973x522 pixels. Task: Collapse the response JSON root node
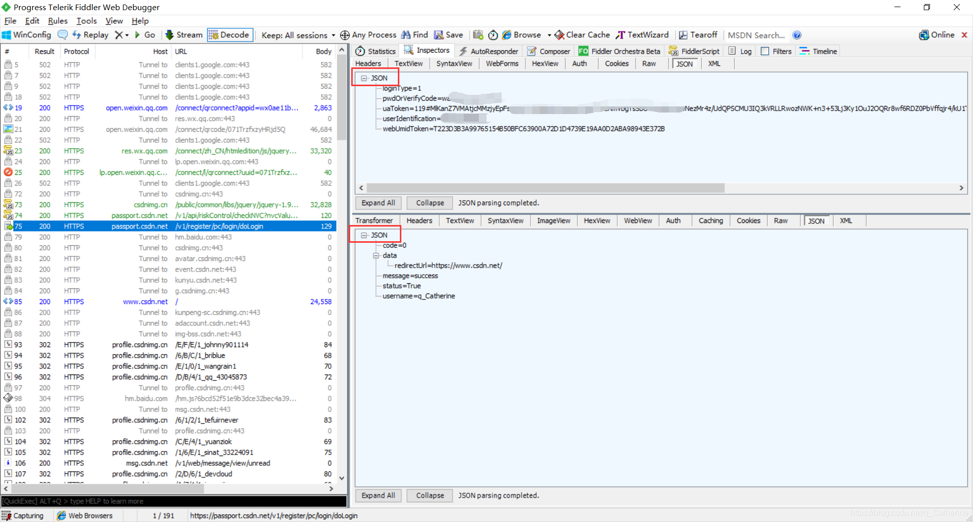[x=364, y=235]
